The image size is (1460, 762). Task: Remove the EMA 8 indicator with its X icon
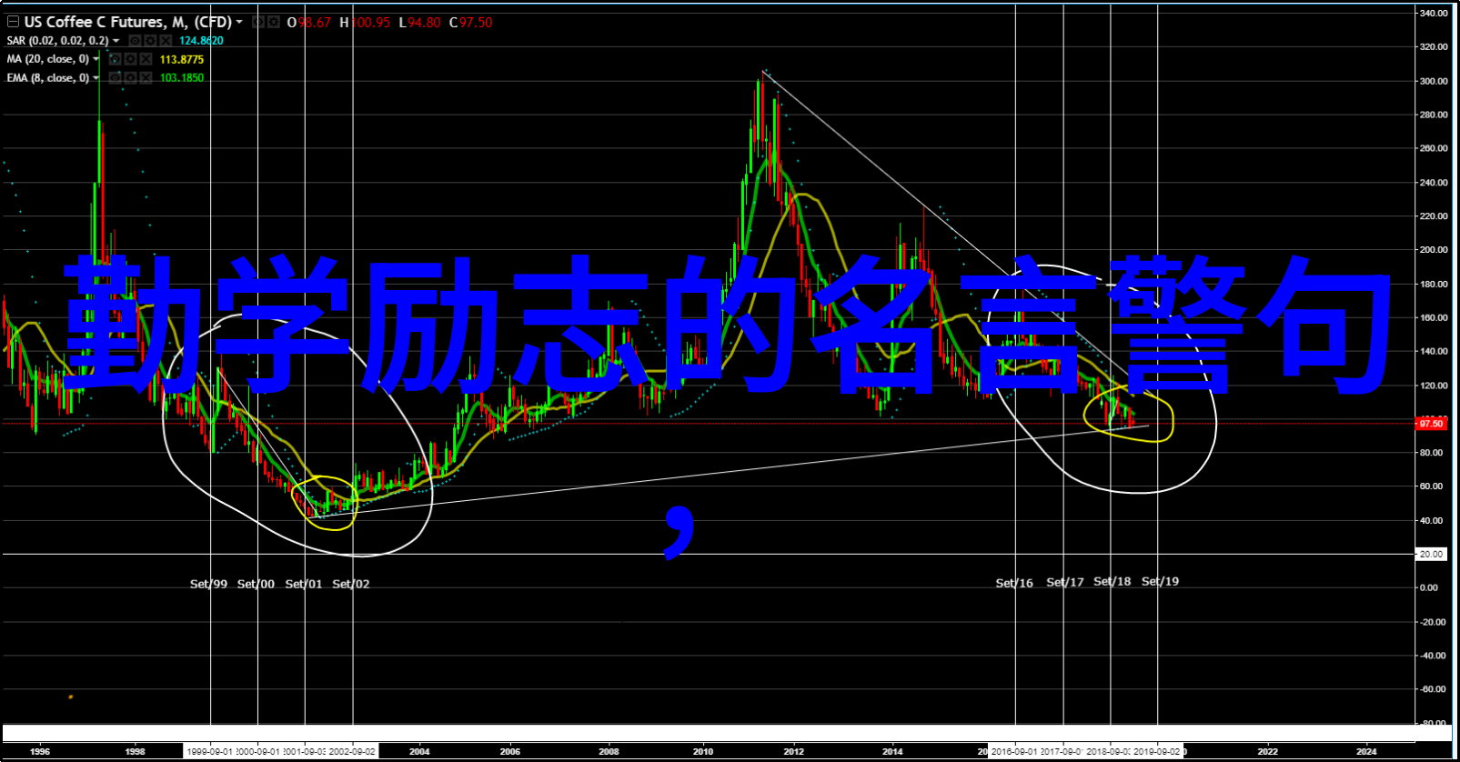(x=146, y=78)
